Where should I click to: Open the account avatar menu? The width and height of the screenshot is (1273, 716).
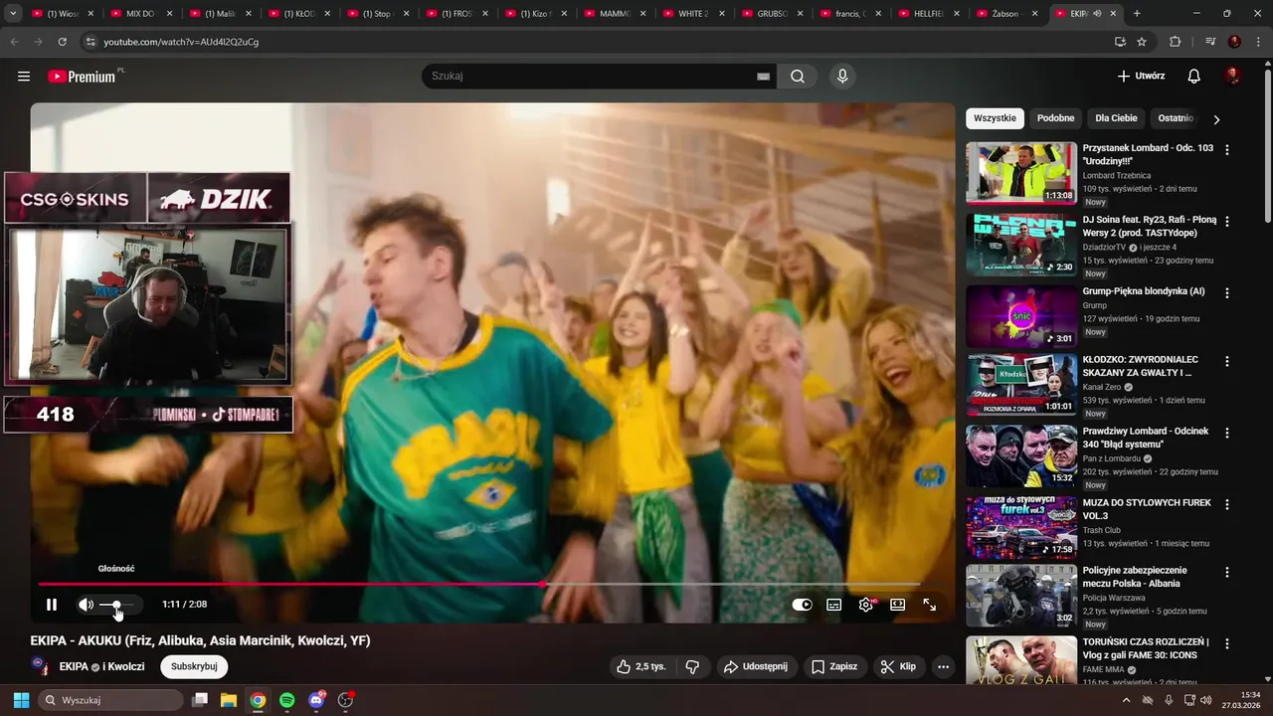tap(1233, 77)
